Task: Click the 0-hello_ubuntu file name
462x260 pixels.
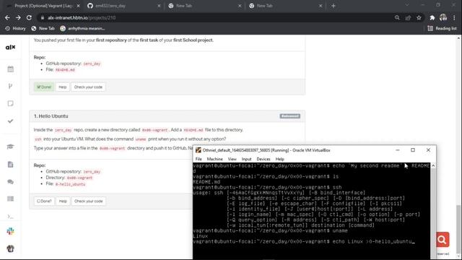Action: (x=71, y=184)
